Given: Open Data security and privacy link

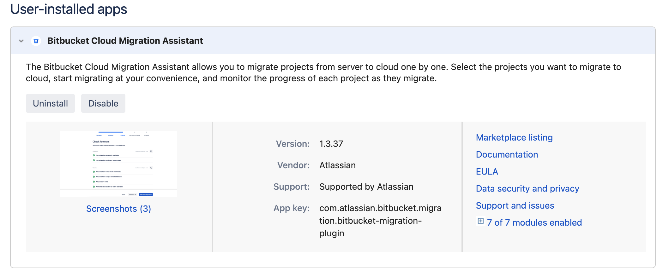Looking at the screenshot, I should (527, 188).
